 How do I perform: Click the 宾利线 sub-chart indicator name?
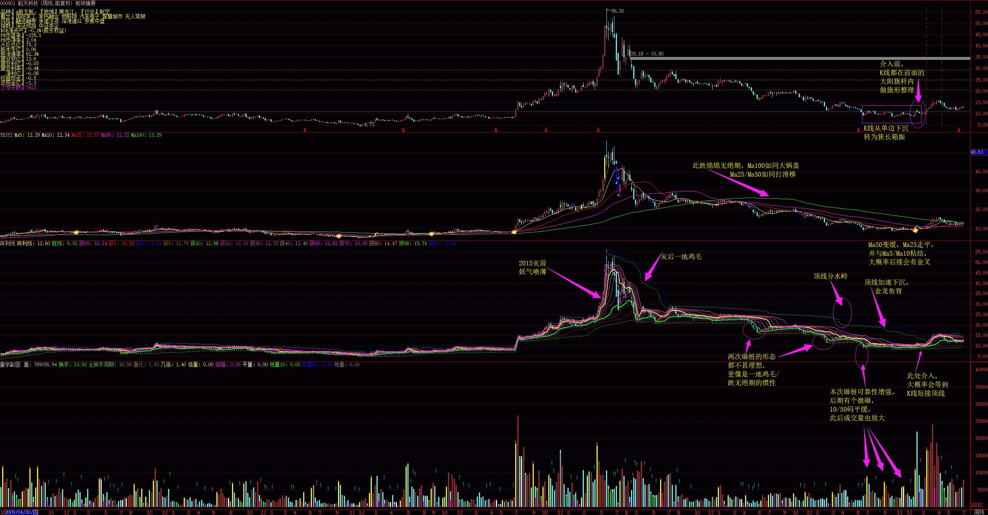7,244
